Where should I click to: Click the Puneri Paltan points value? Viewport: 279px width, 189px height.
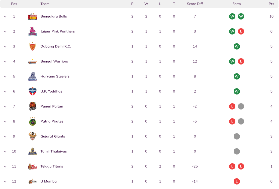pos(271,106)
